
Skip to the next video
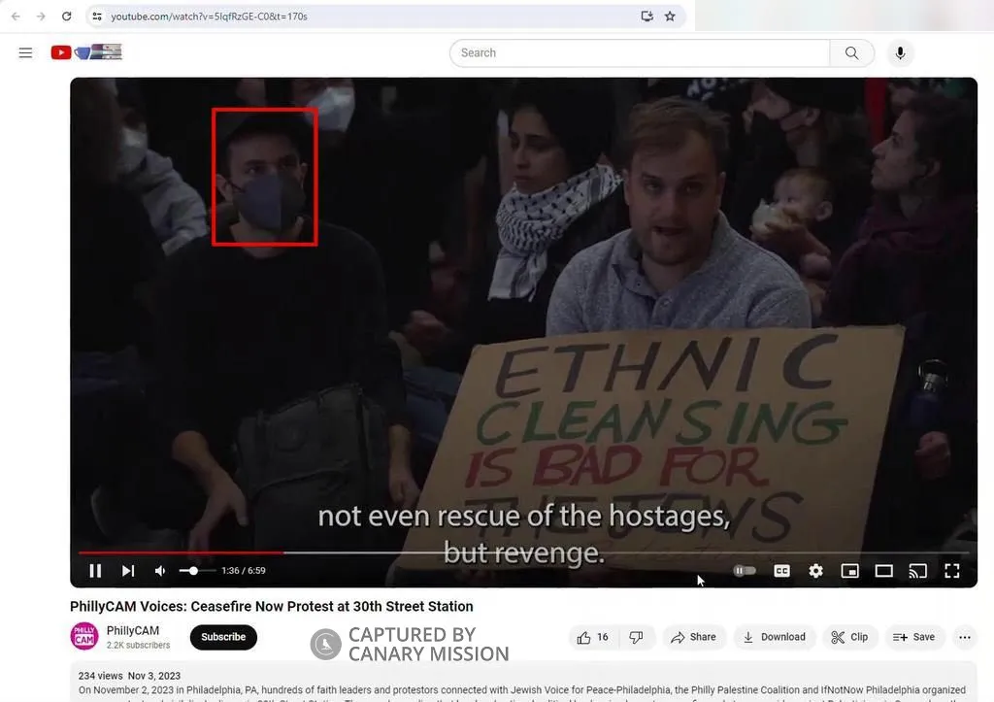pyautogui.click(x=128, y=571)
